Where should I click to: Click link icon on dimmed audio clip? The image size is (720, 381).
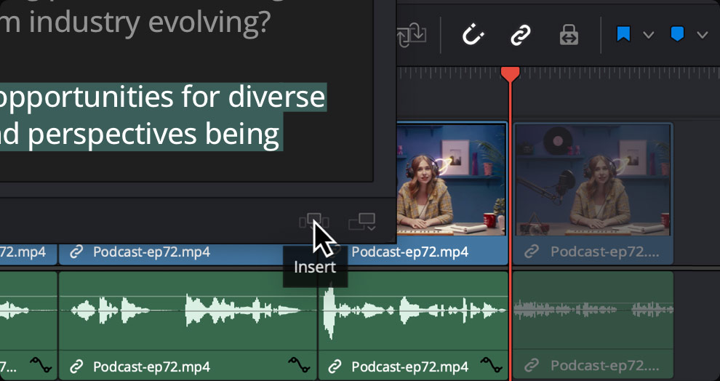pos(533,365)
